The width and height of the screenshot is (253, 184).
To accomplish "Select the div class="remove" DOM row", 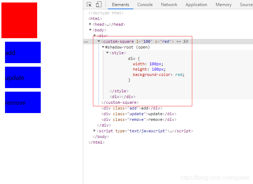I will (x=139, y=119).
